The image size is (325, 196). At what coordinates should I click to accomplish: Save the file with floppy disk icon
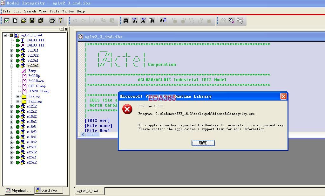[x=32, y=21]
